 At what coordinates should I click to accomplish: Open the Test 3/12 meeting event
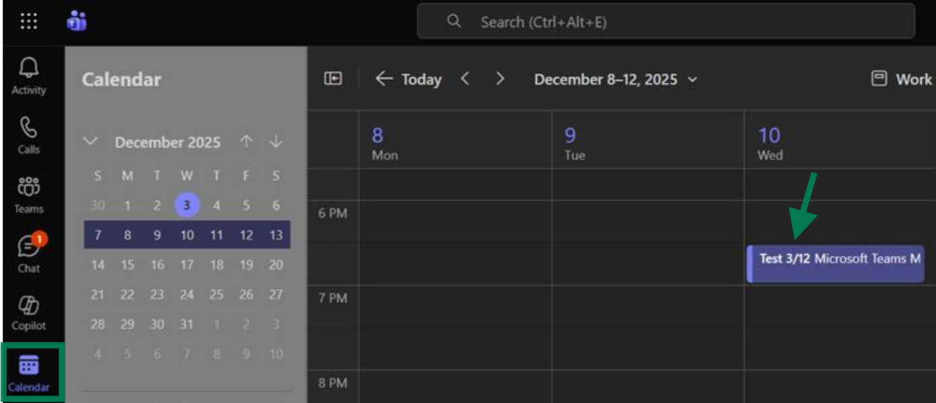point(835,263)
